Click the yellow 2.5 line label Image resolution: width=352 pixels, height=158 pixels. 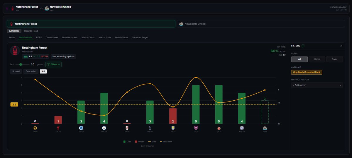pyautogui.click(x=14, y=104)
